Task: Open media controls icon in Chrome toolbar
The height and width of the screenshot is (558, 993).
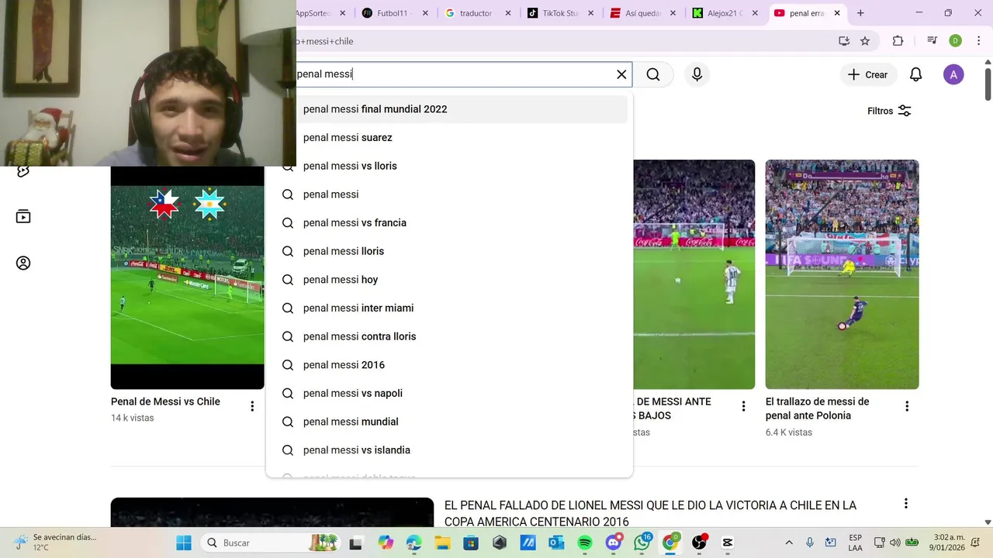Action: (932, 41)
